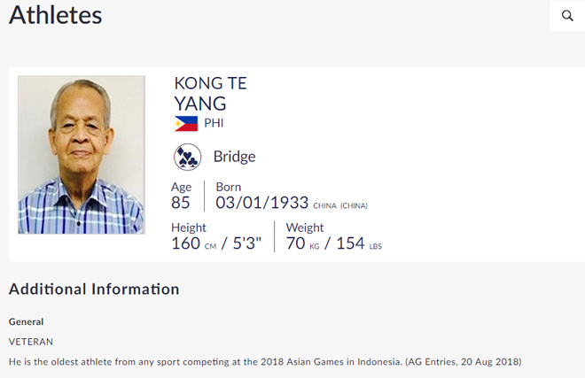
Task: Click the CHINA (CHINA) birthplace text
Action: (340, 205)
